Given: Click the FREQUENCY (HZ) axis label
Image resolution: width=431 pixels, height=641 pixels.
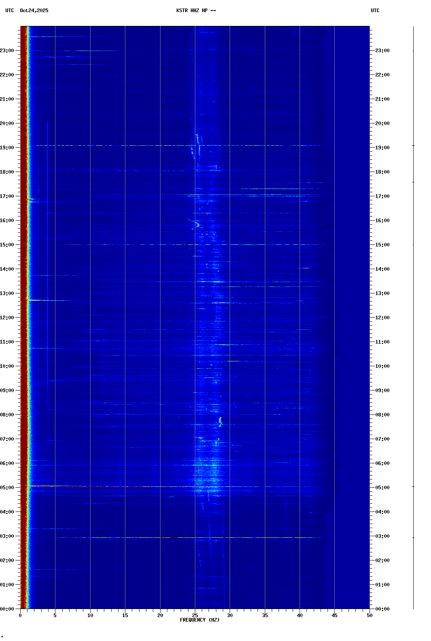Looking at the screenshot, I should pos(199,620).
